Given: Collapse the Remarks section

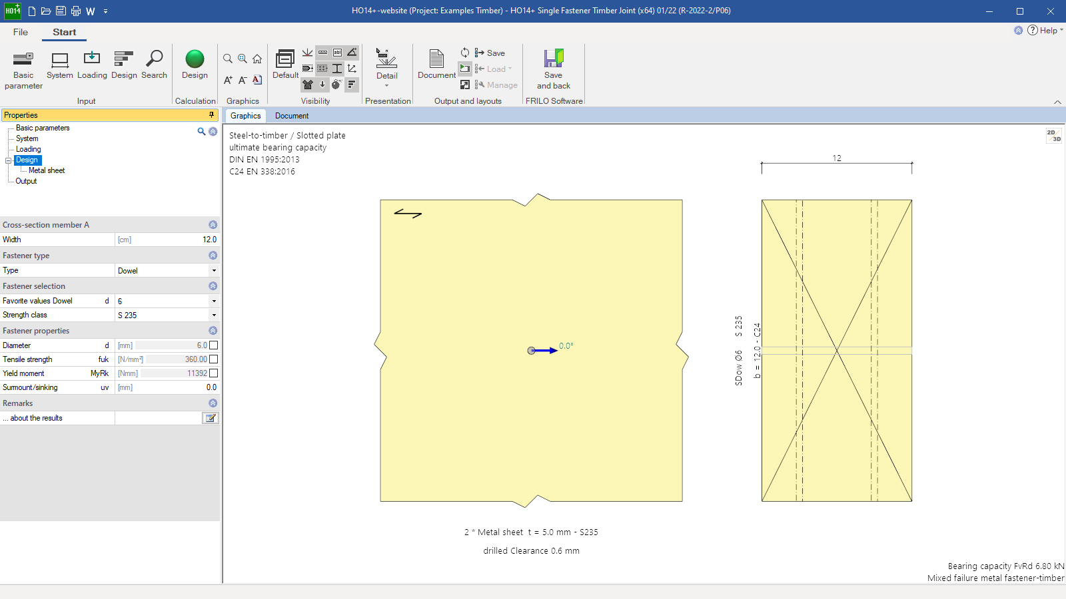Looking at the screenshot, I should pos(213,403).
